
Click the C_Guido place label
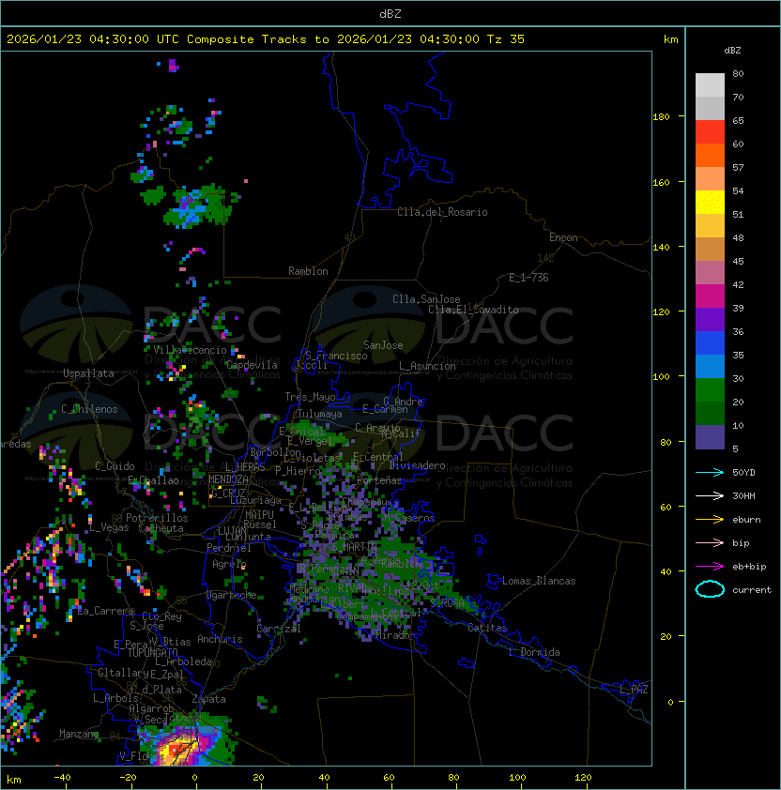point(115,466)
